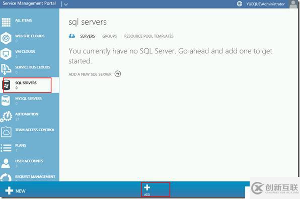The image size is (300, 199).
Task: Click the 'sql servers' page heading
Action: pos(88,22)
